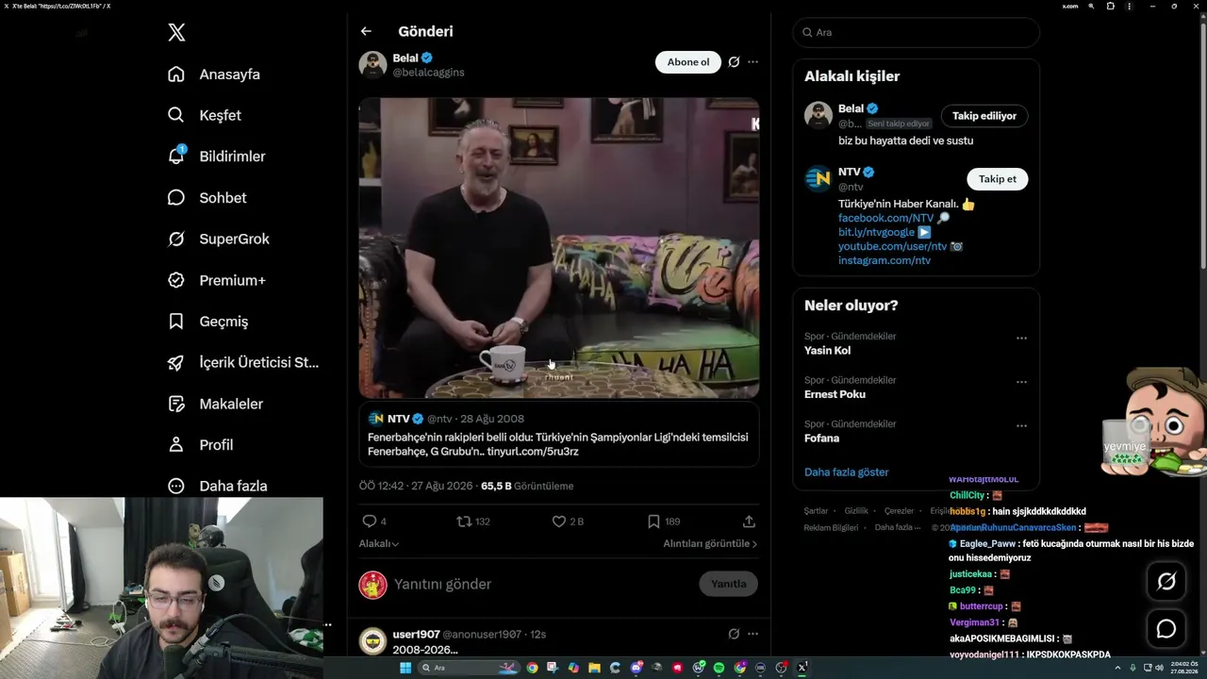Open Keşfet explore page
The width and height of the screenshot is (1207, 679).
[204, 115]
